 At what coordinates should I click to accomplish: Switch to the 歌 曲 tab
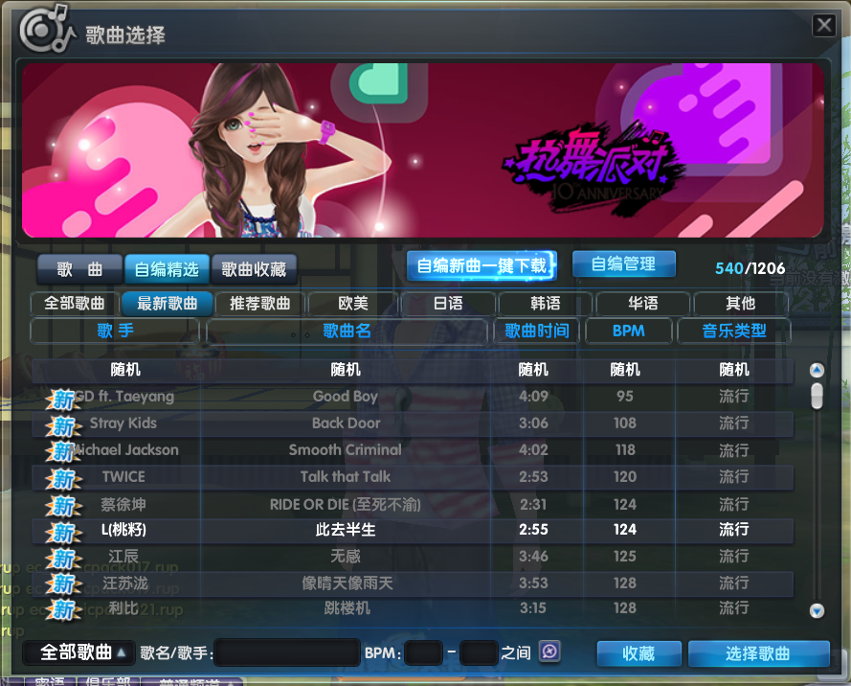(79, 269)
